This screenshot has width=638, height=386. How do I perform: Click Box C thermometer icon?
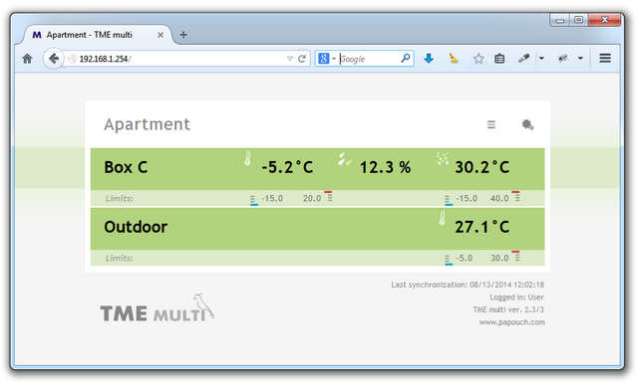[x=247, y=159]
